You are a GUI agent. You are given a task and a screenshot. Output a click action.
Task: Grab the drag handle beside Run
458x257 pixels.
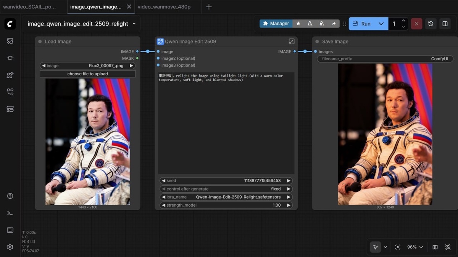345,24
